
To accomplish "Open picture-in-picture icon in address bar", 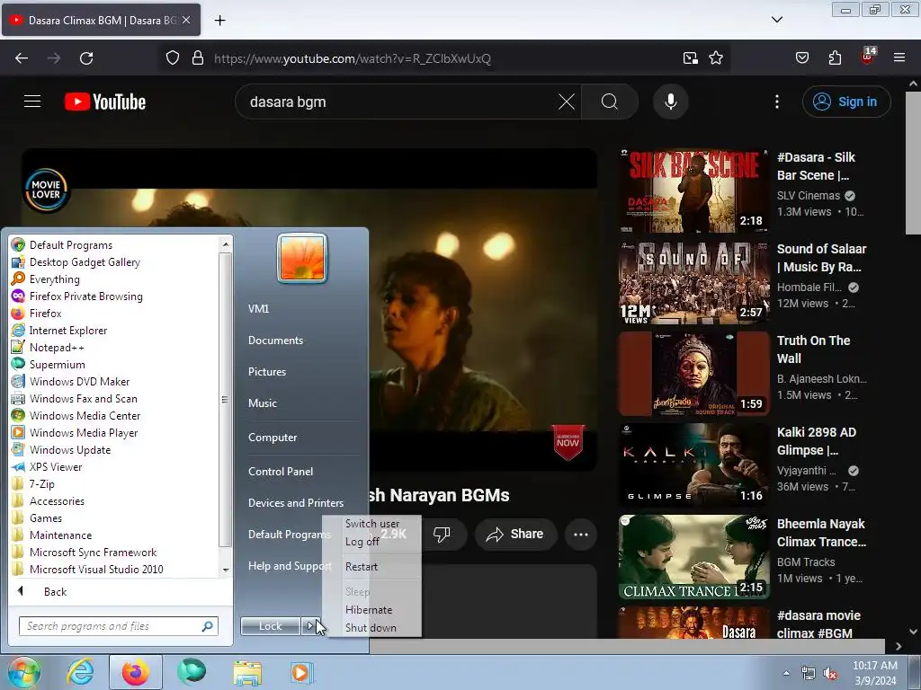I will click(690, 58).
